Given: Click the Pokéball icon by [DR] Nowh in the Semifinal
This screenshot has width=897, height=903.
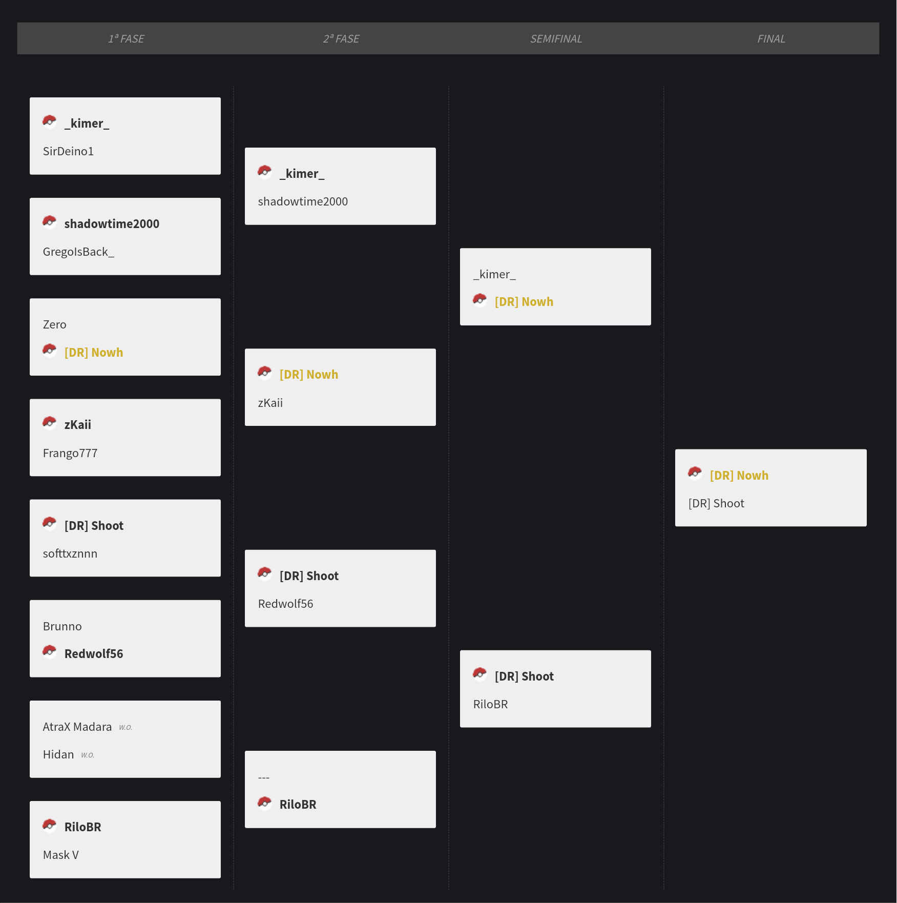Looking at the screenshot, I should coord(479,299).
